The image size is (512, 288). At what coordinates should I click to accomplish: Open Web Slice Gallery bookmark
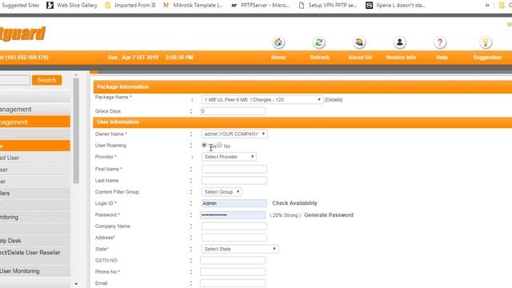coord(72,6)
